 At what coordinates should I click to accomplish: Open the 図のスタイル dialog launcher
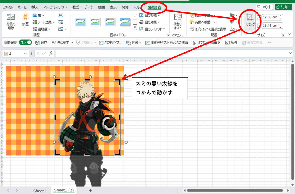tap(168, 35)
